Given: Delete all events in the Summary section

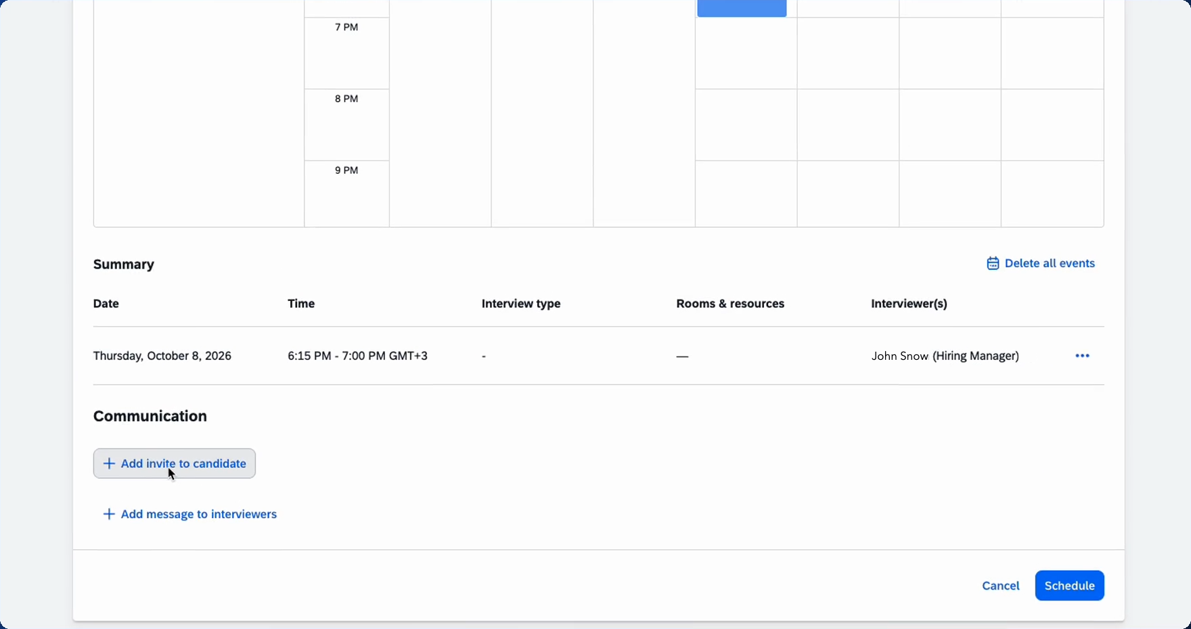Looking at the screenshot, I should click(1041, 264).
